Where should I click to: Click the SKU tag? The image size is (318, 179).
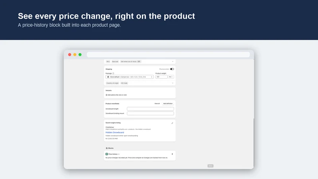pos(108,62)
